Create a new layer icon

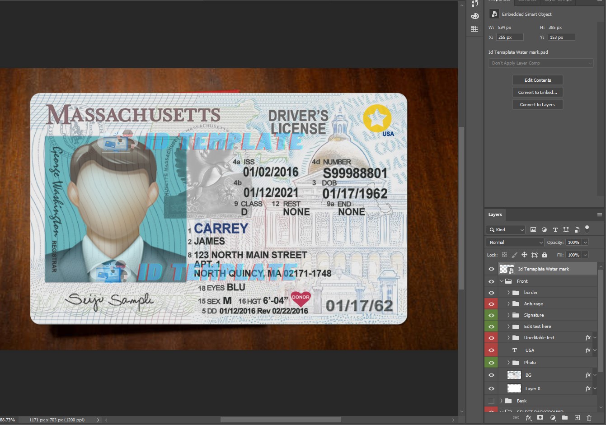click(577, 418)
